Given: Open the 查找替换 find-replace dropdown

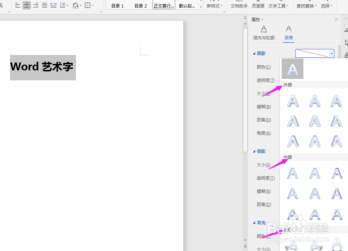Looking at the screenshot, I should 306,6.
